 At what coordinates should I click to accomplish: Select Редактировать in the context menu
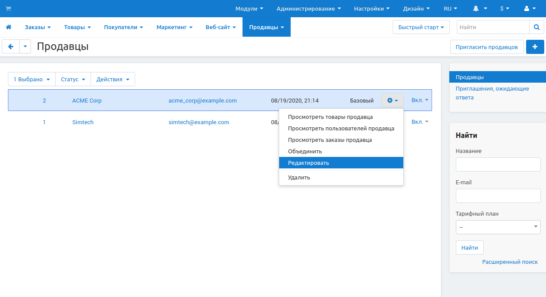(308, 163)
